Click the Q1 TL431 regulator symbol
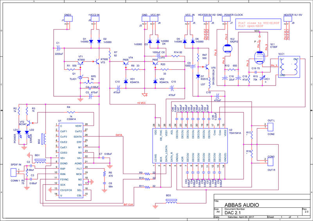Image resolution: width=313 pixels, height=221 pixels. (80, 77)
